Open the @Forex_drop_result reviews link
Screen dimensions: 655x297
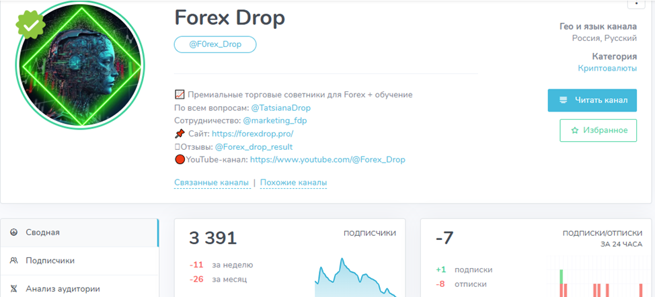[x=254, y=147]
